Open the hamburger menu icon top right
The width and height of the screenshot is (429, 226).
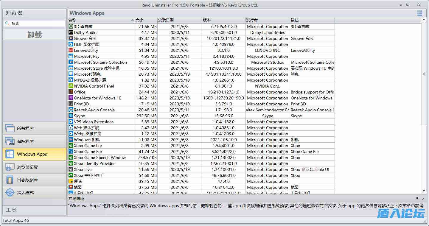419,13
